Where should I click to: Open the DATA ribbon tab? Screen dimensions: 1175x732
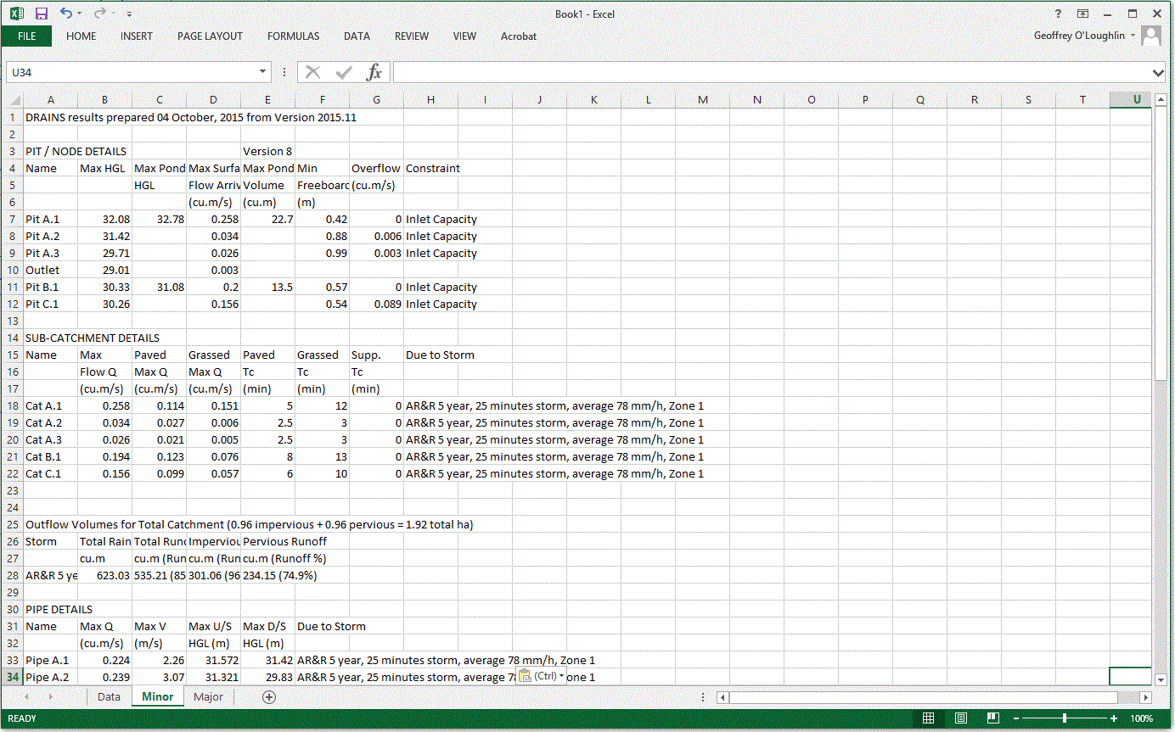(x=357, y=36)
